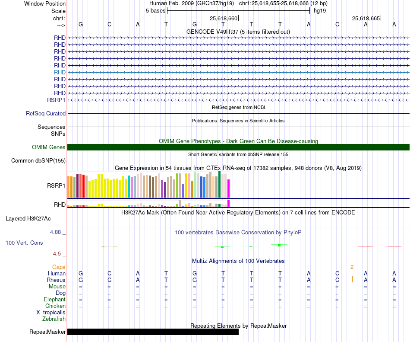Open the RefSeq genes from NCBI title

click(238, 107)
